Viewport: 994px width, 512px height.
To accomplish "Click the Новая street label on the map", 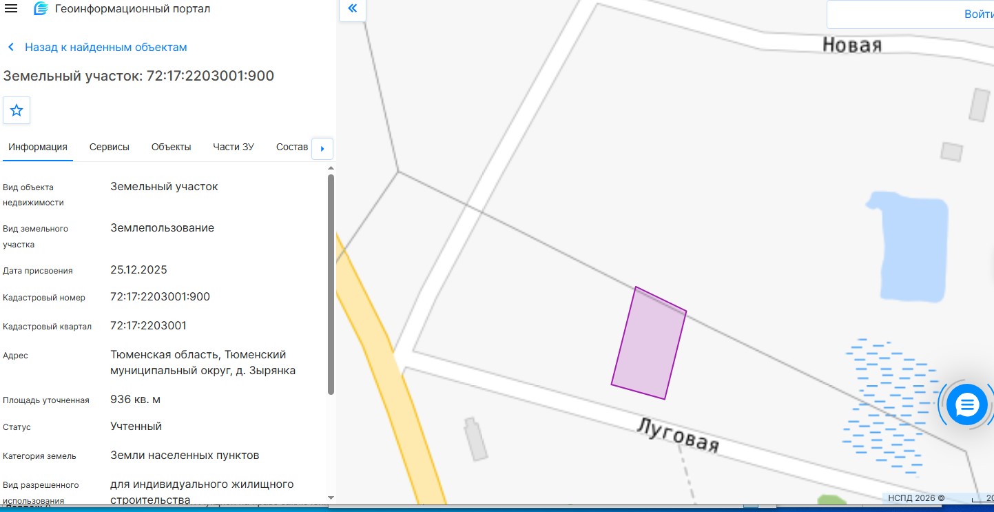I will pos(852,45).
